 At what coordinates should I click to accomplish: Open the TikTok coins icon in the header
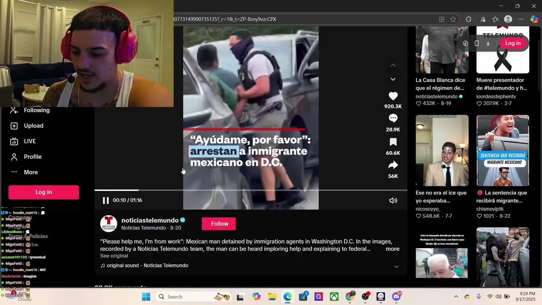click(465, 43)
